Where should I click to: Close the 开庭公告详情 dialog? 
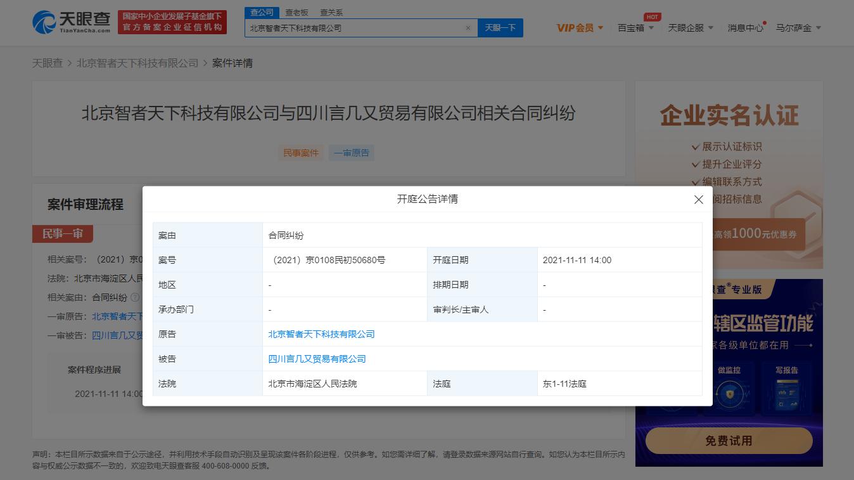coord(699,199)
